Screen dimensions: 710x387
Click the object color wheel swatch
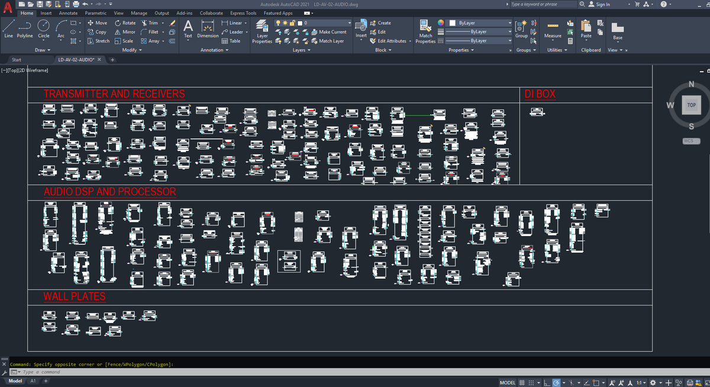(x=441, y=23)
